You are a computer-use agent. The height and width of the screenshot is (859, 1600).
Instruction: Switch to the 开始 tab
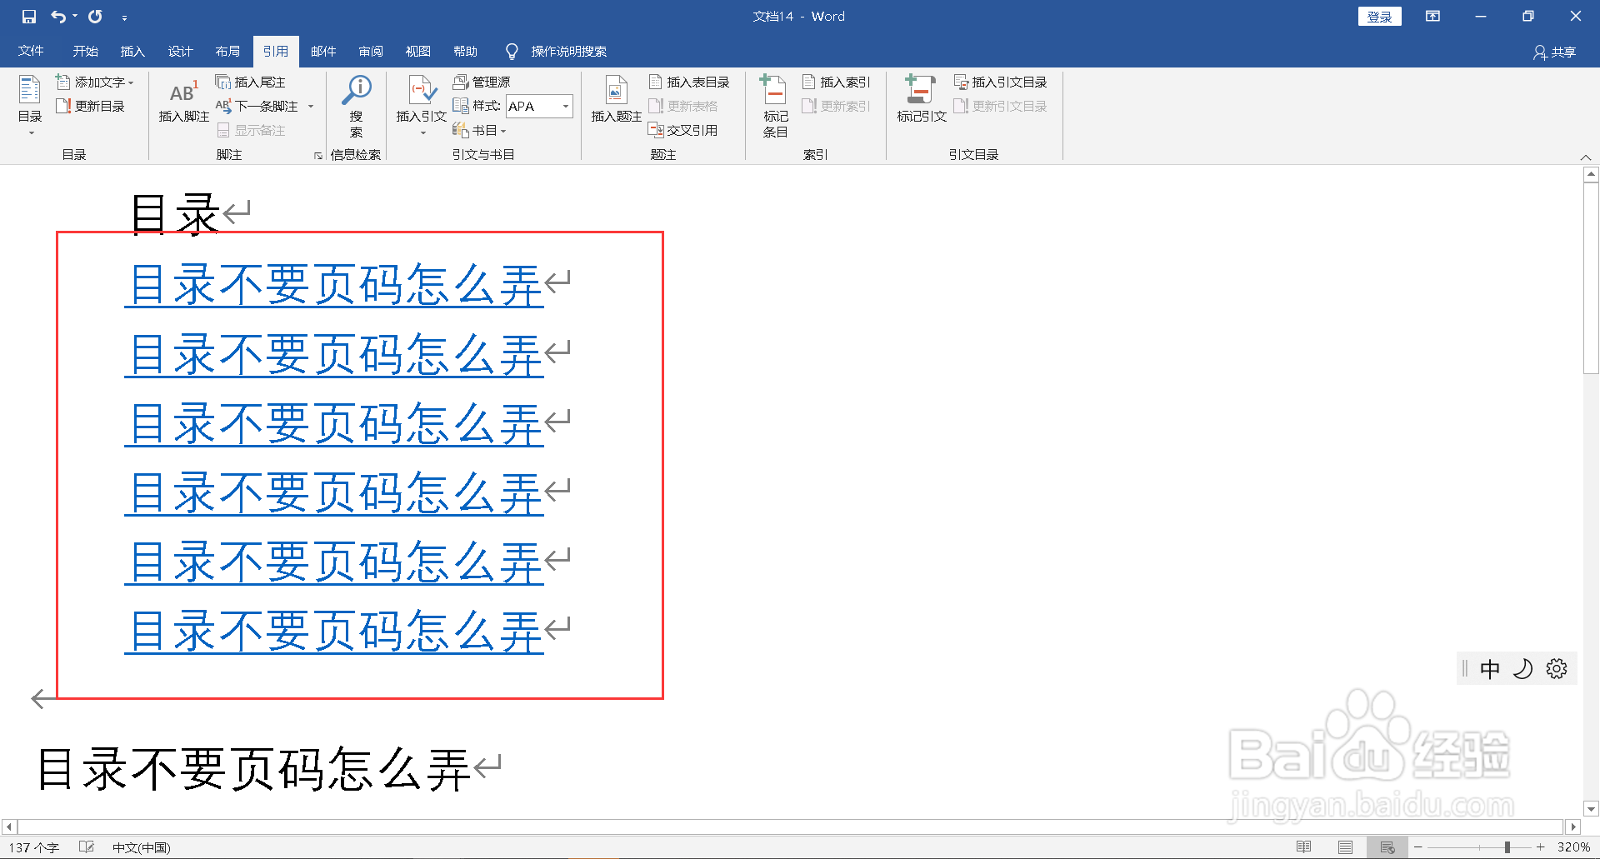point(85,51)
